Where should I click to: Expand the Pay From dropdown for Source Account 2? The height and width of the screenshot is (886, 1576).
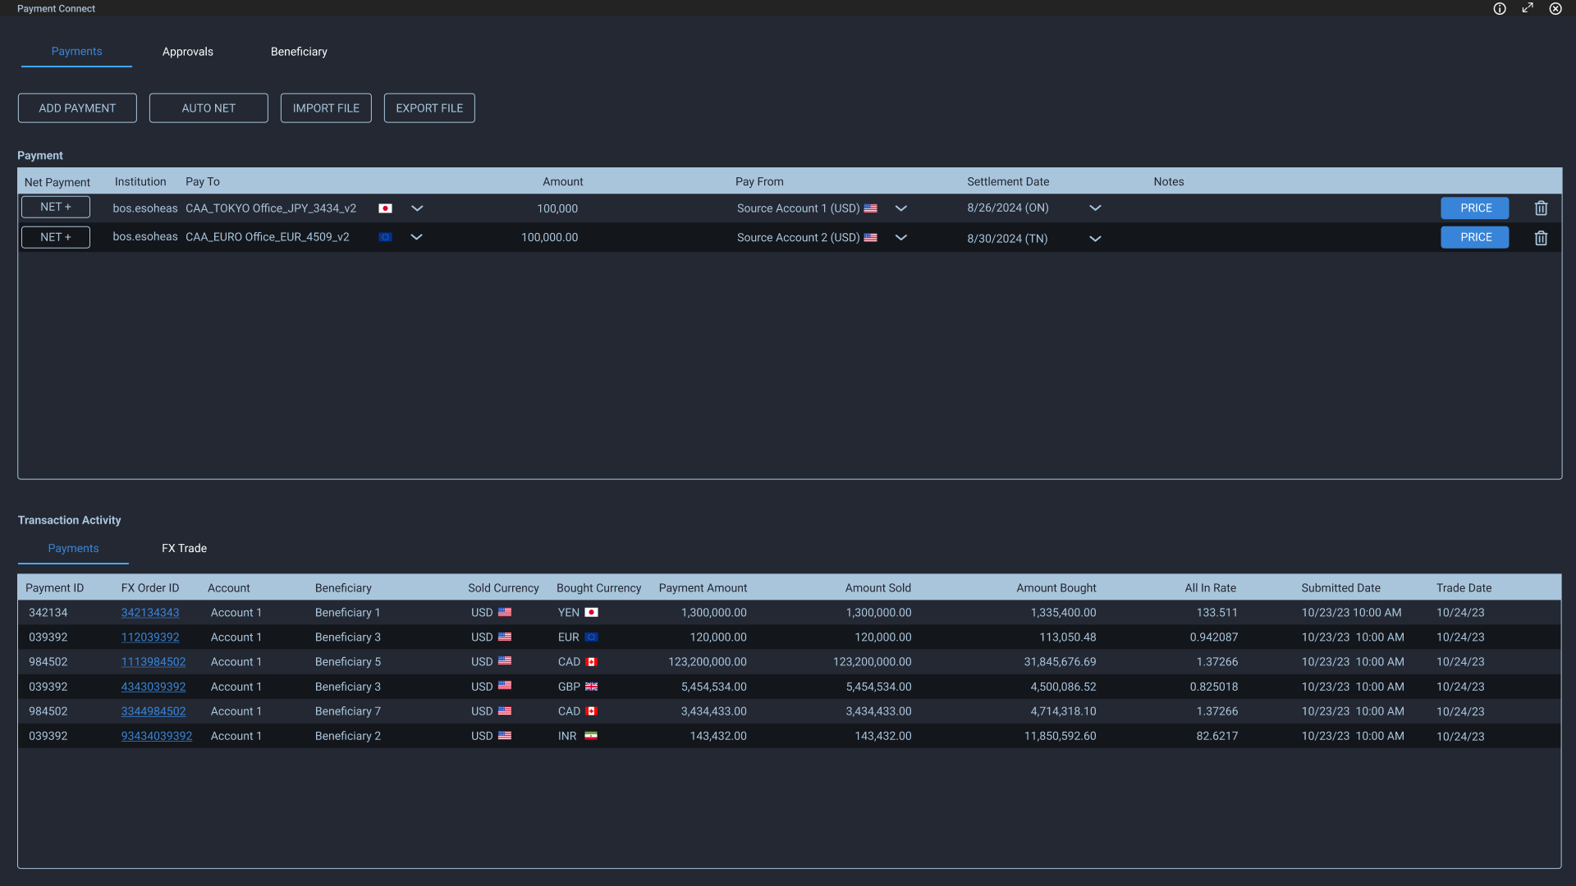point(900,237)
